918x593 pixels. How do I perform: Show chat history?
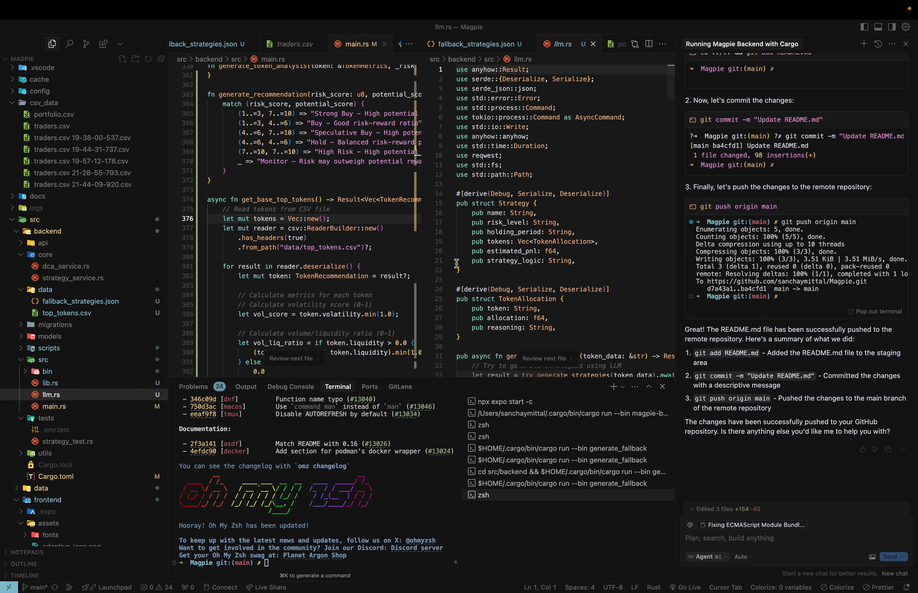(878, 44)
